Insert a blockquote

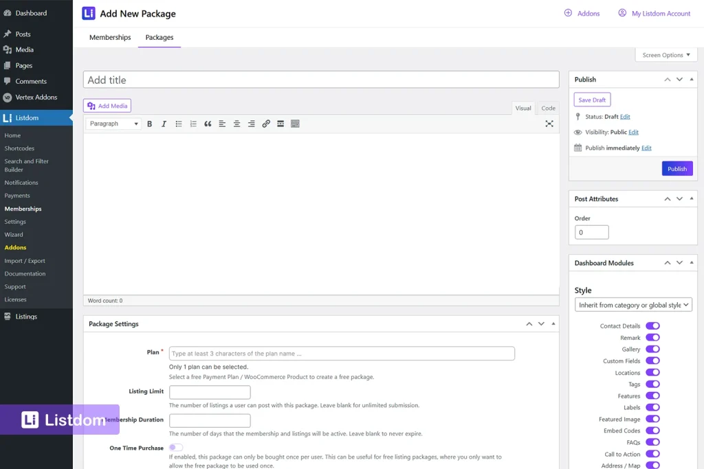(x=208, y=124)
